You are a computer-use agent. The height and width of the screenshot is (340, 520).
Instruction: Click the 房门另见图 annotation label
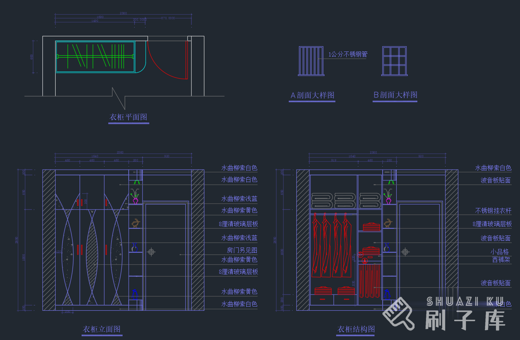click(x=242, y=250)
